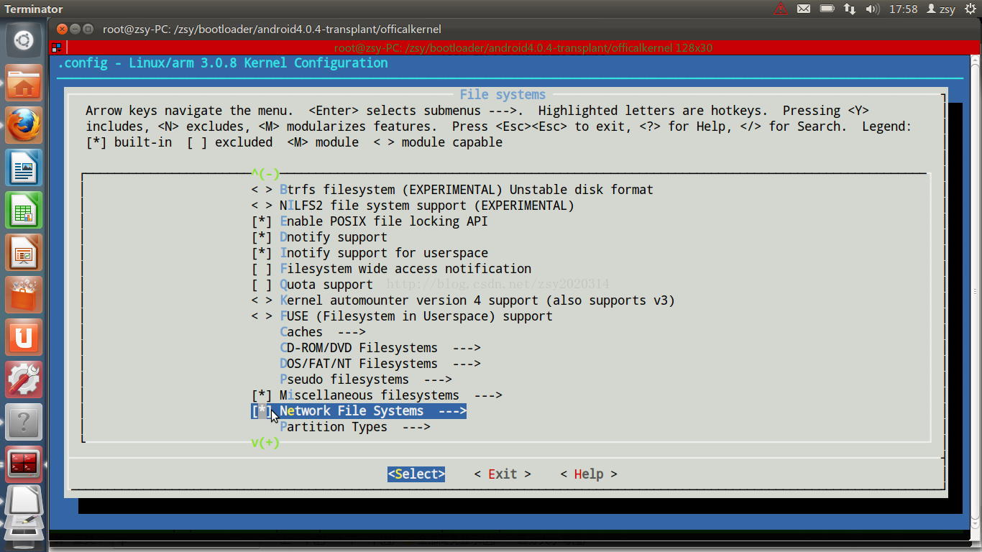Viewport: 982px width, 552px height.
Task: Click the legend text '[*] built-in'
Action: (x=129, y=142)
